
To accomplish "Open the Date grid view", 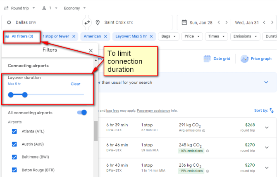I will (217, 59).
